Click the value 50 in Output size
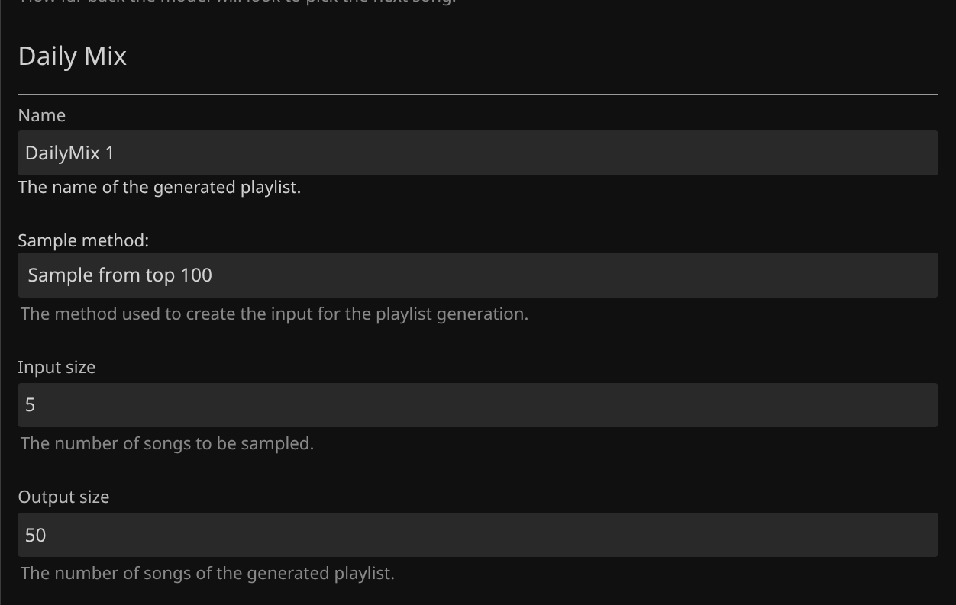 tap(36, 535)
